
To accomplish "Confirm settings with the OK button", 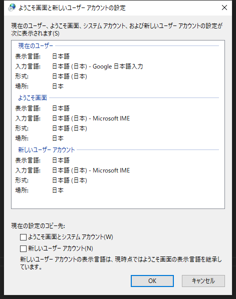I will click(x=152, y=280).
